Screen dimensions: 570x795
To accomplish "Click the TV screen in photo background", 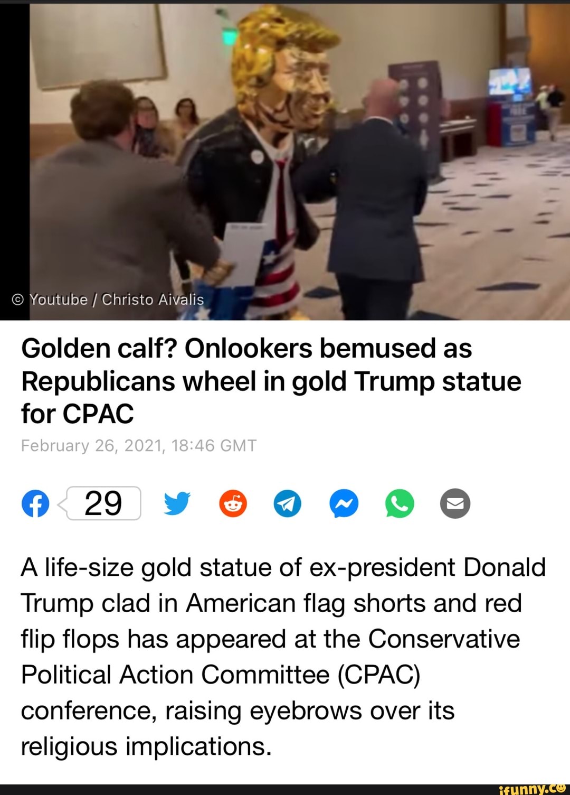I will tap(509, 81).
